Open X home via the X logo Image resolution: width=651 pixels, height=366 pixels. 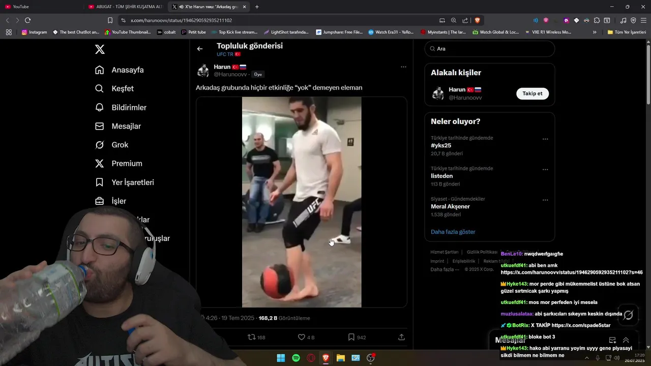[x=100, y=49]
